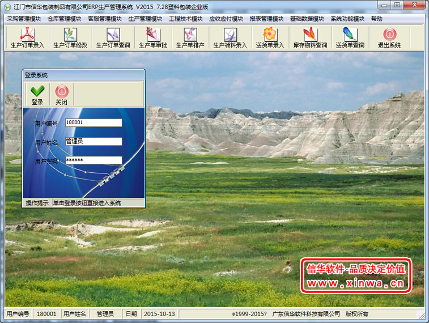The height and width of the screenshot is (323, 429).
Task: Click status bar 用户姓名 label
Action: (x=75, y=314)
